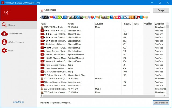The image size is (172, 108).
Task: Sort by the Тривалі... column header
Action: pyautogui.click(x=127, y=24)
